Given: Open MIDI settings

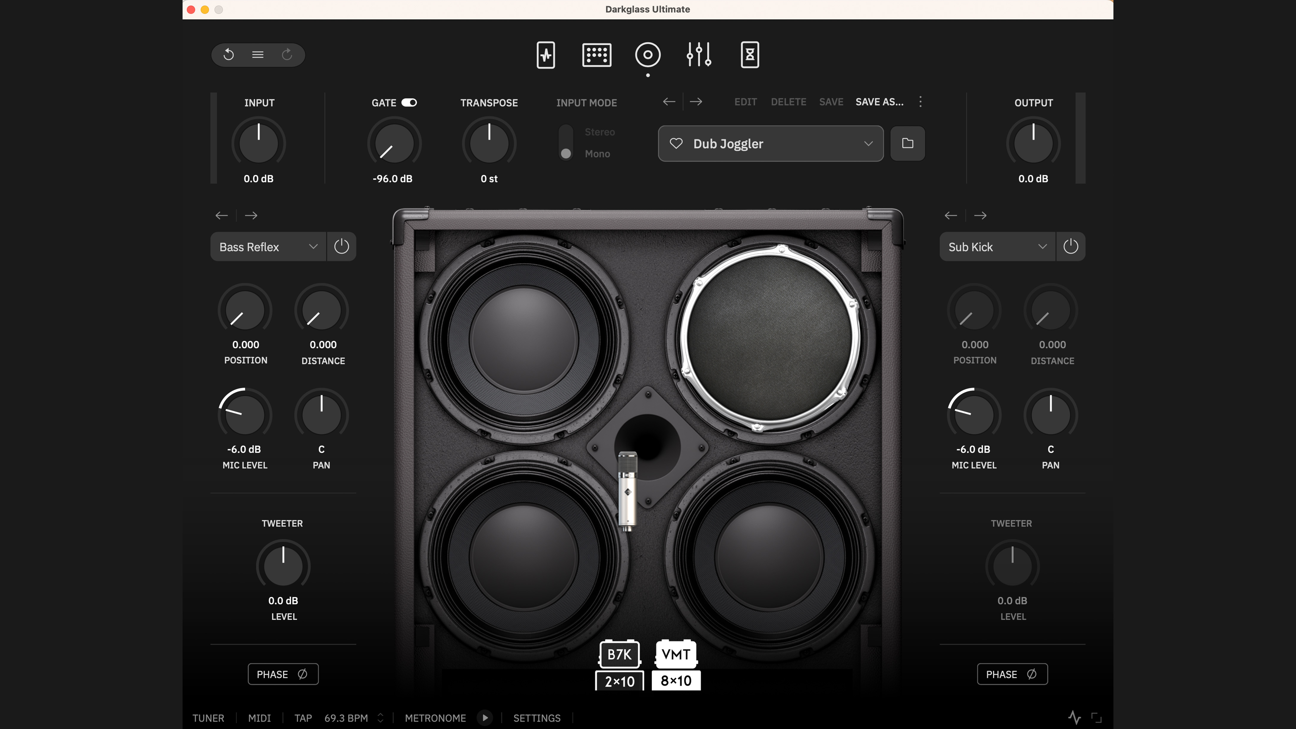Looking at the screenshot, I should 259,718.
